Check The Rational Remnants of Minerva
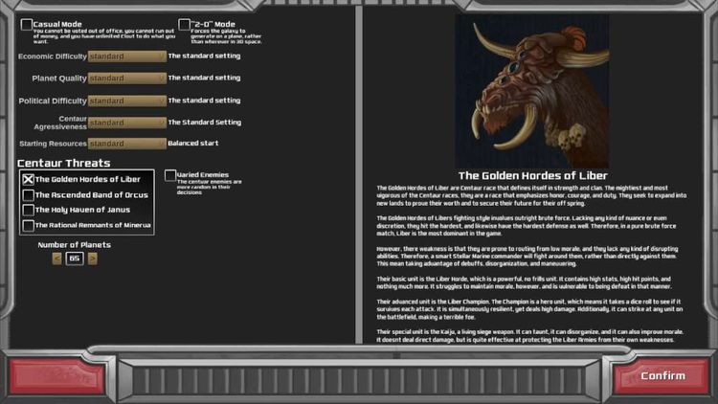 point(29,225)
